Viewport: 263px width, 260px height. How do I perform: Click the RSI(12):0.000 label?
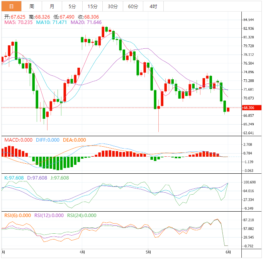click(49, 216)
